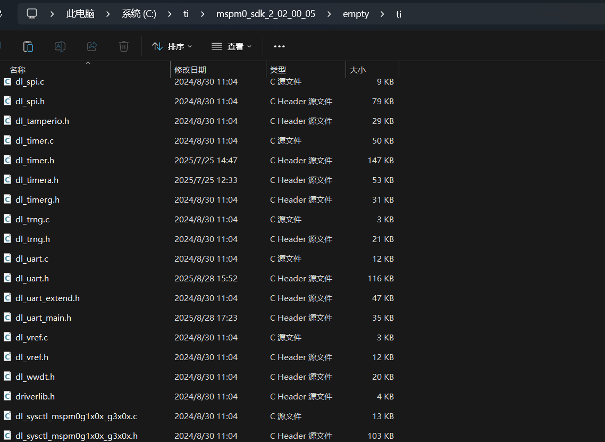Expand the chevron after 系统 (C:) in breadcrumb
This screenshot has width=605, height=442.
point(170,14)
